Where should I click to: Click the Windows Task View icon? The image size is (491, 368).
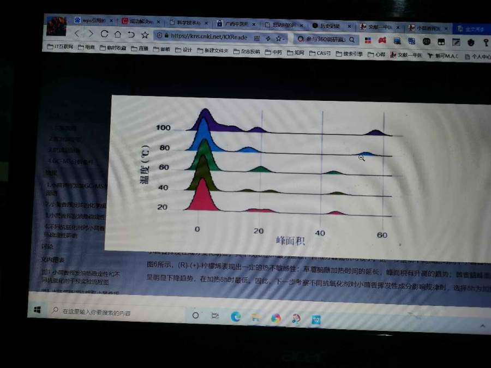[215, 316]
